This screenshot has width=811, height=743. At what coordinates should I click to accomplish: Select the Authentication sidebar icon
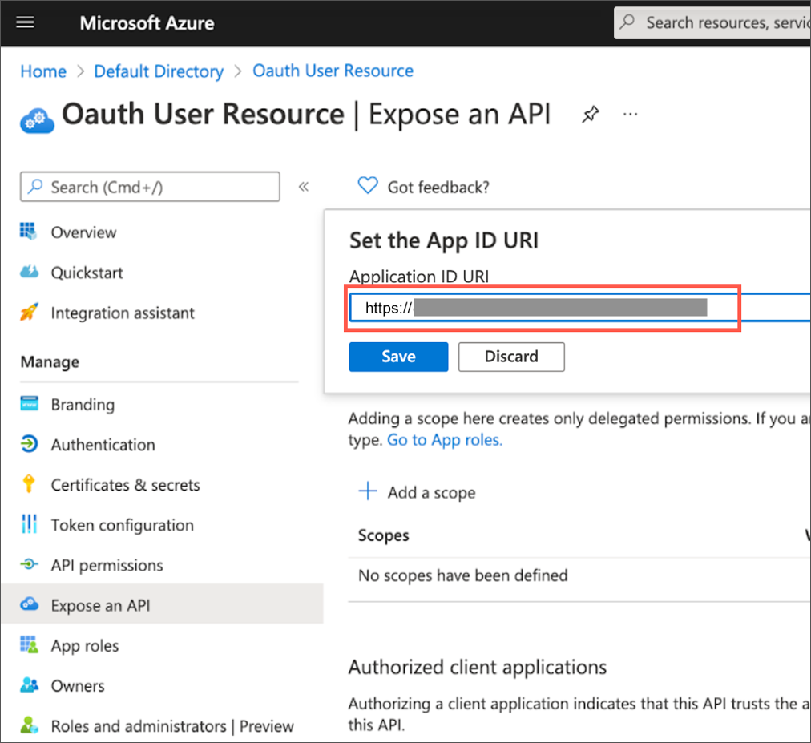pyautogui.click(x=30, y=445)
